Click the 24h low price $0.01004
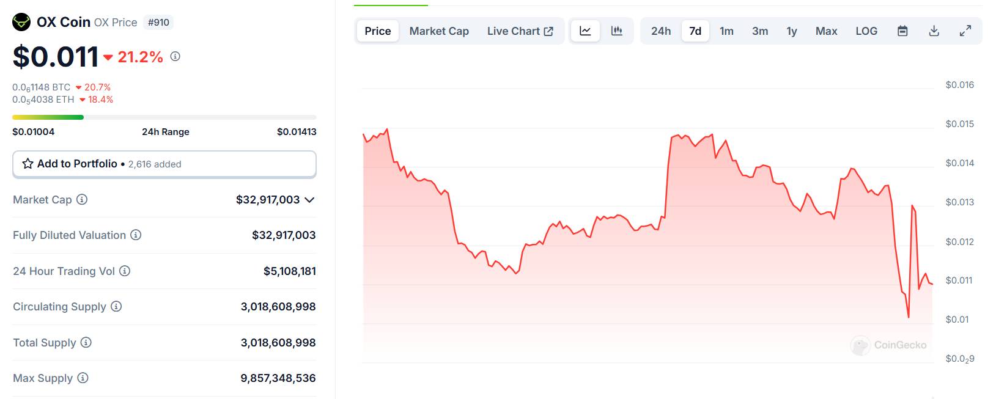 (x=34, y=132)
